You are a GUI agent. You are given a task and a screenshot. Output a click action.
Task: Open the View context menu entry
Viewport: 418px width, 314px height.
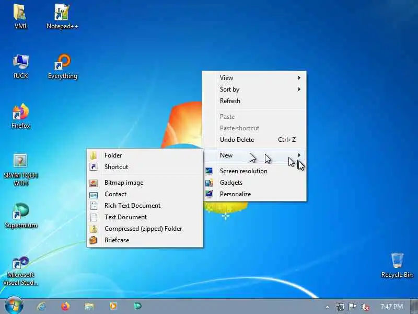click(254, 78)
